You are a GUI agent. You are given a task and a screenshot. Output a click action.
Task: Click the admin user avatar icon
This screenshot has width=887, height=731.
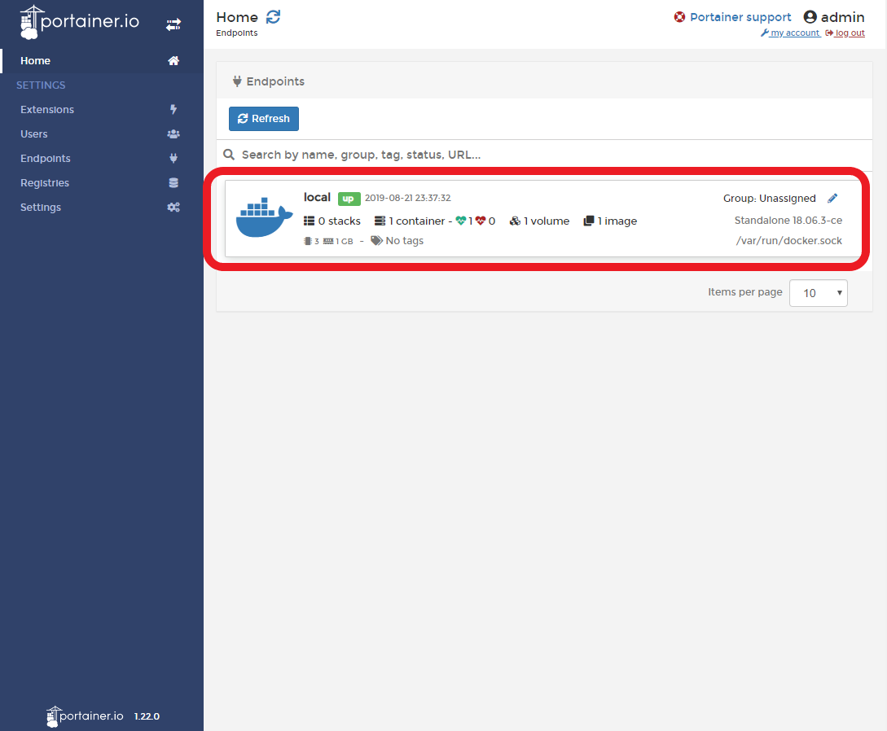pos(810,17)
